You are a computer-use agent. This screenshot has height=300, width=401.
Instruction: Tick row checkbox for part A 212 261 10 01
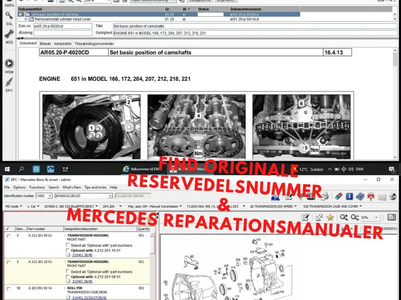8,262
